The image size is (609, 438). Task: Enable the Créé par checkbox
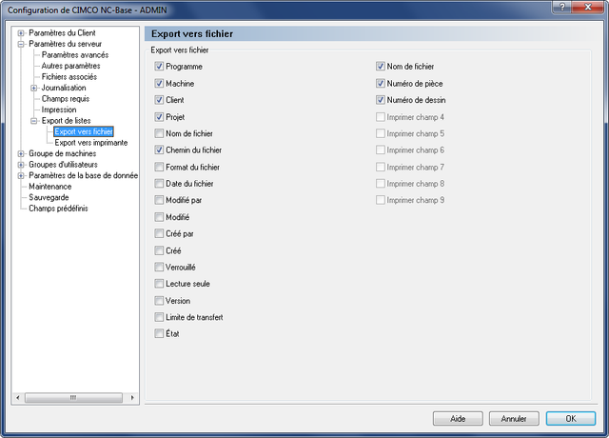[x=159, y=233]
